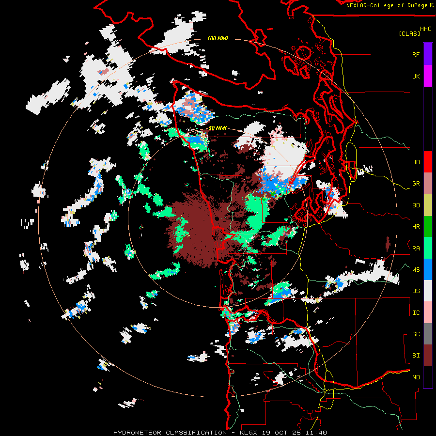
Task: Click the IC pink legend color swatch
Action: (x=428, y=312)
